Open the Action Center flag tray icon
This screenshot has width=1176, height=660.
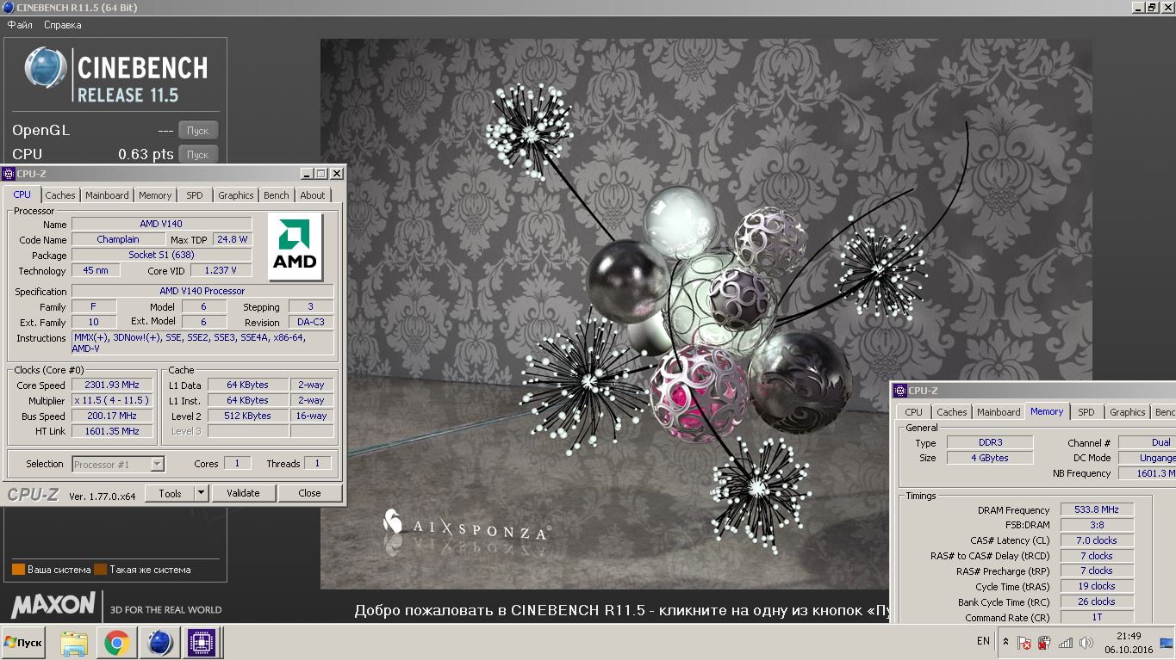coord(1024,643)
